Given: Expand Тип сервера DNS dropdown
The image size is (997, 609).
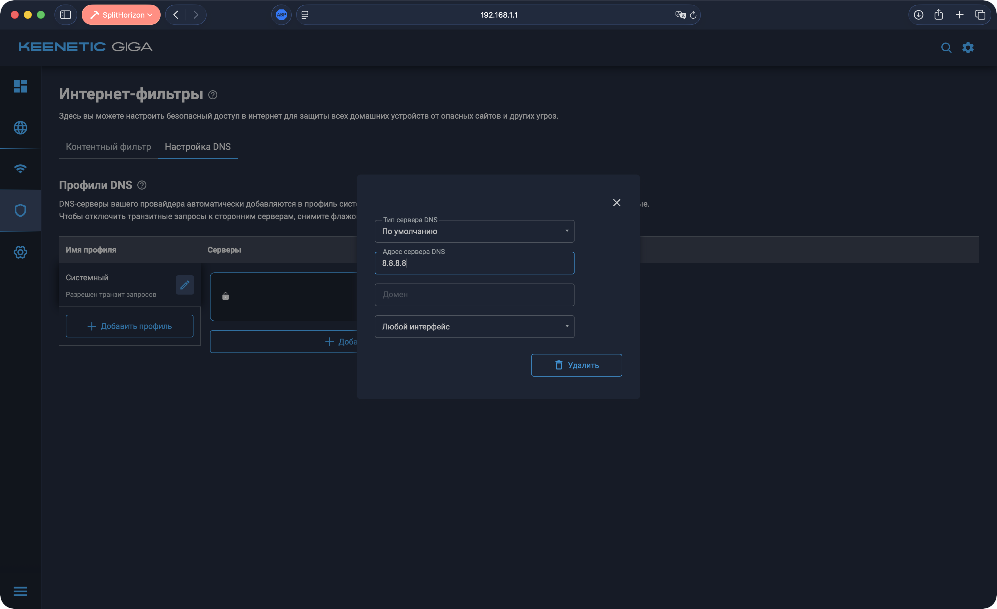Looking at the screenshot, I should point(474,232).
